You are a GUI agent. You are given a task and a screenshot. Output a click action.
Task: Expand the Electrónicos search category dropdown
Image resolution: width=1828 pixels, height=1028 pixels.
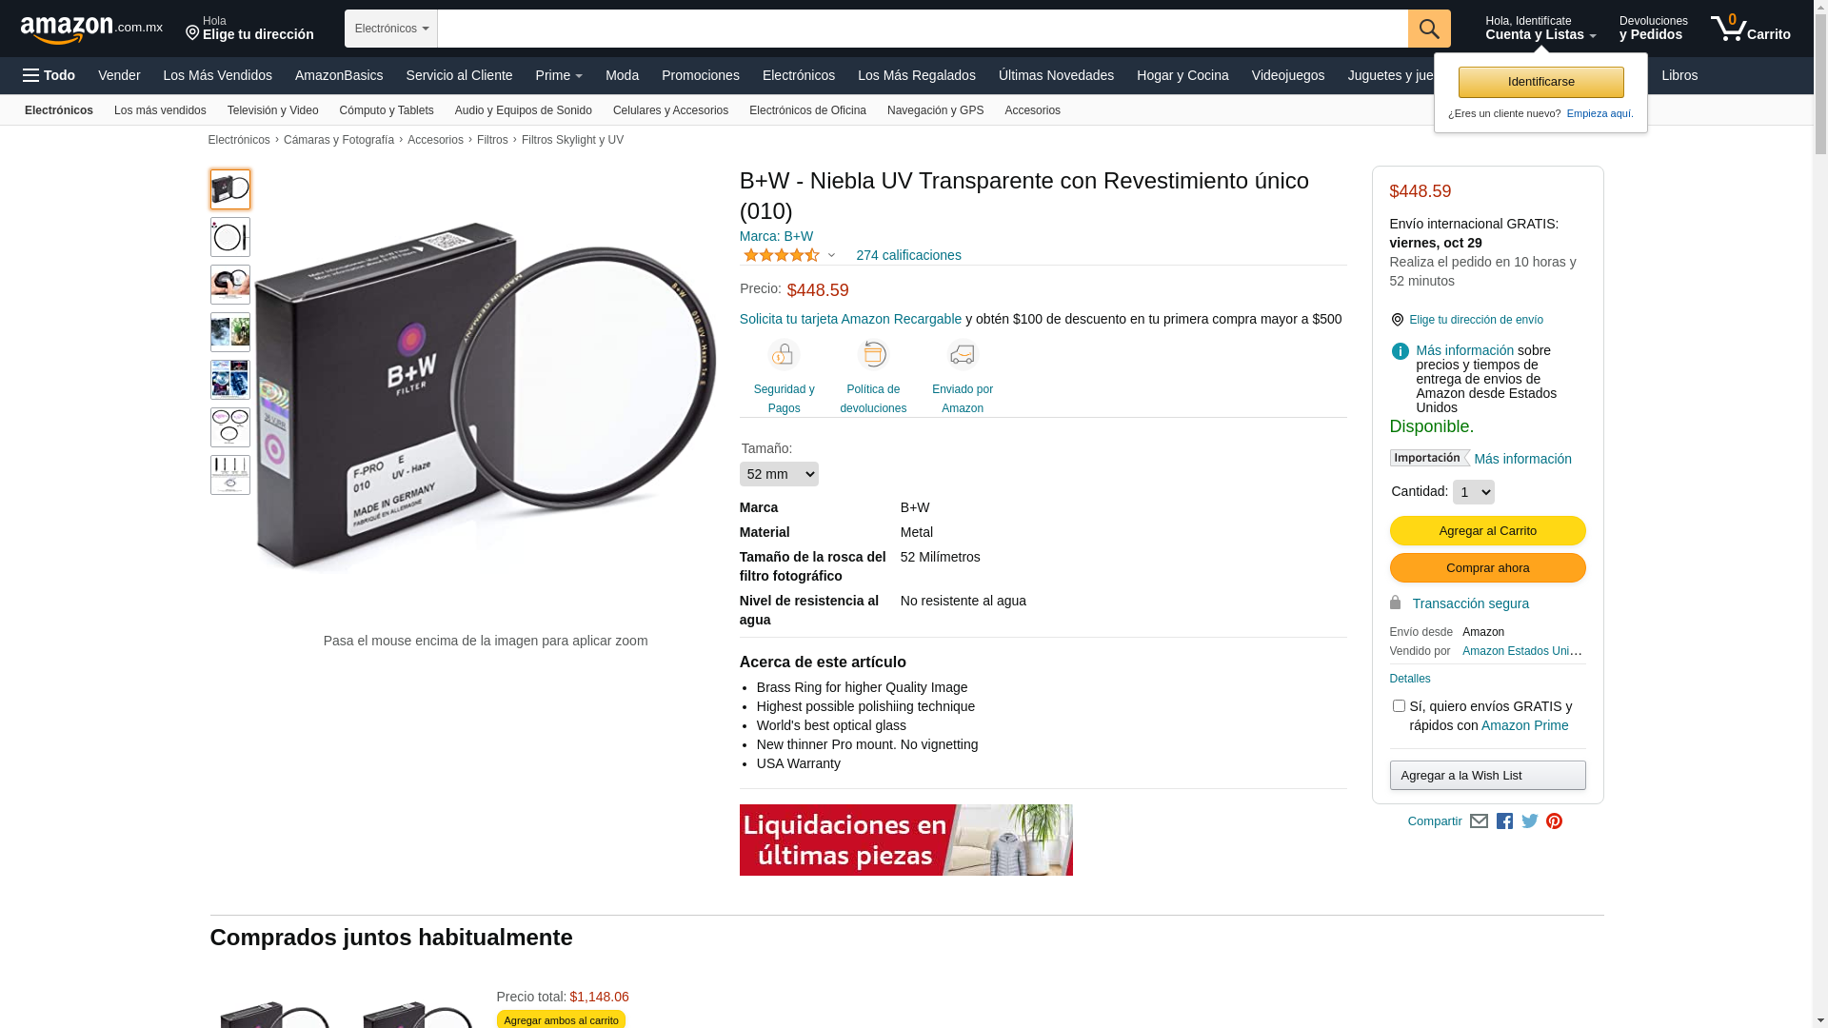391,29
